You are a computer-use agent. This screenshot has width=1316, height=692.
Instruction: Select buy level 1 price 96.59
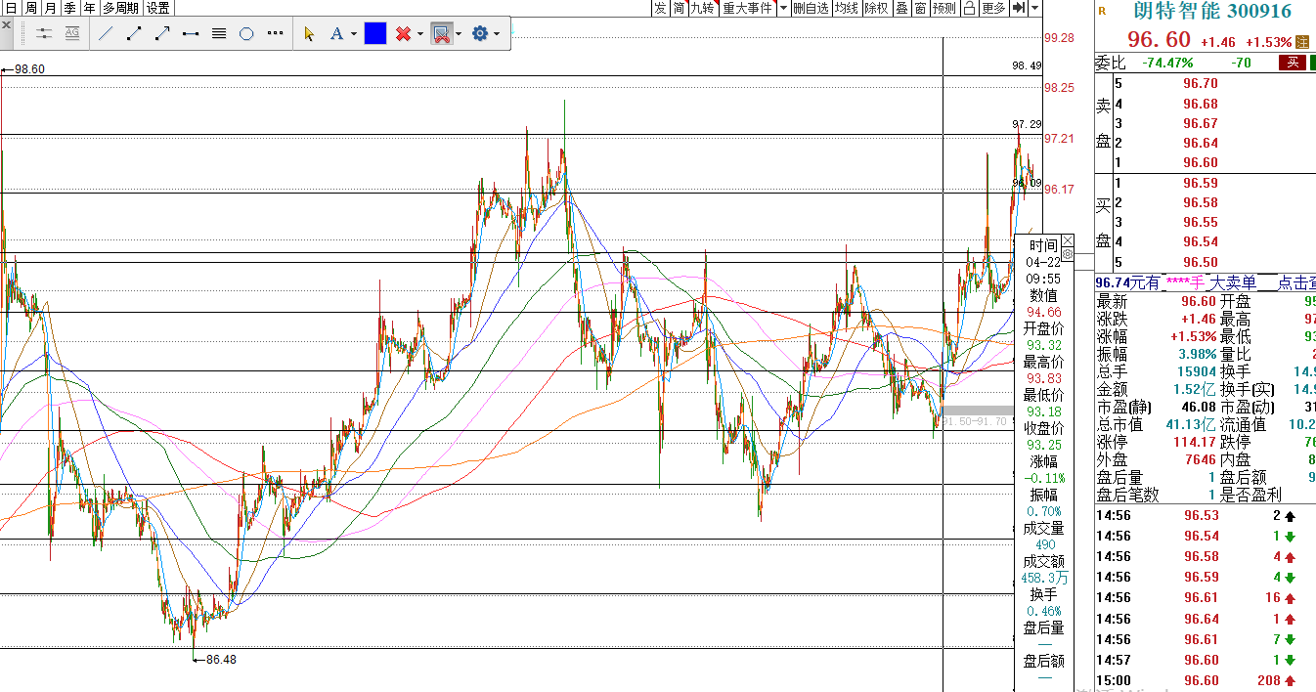pyautogui.click(x=1200, y=183)
